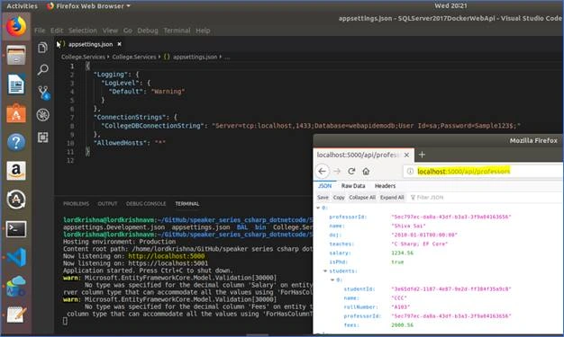Open the Edit menu in VS Code

[x=57, y=31]
